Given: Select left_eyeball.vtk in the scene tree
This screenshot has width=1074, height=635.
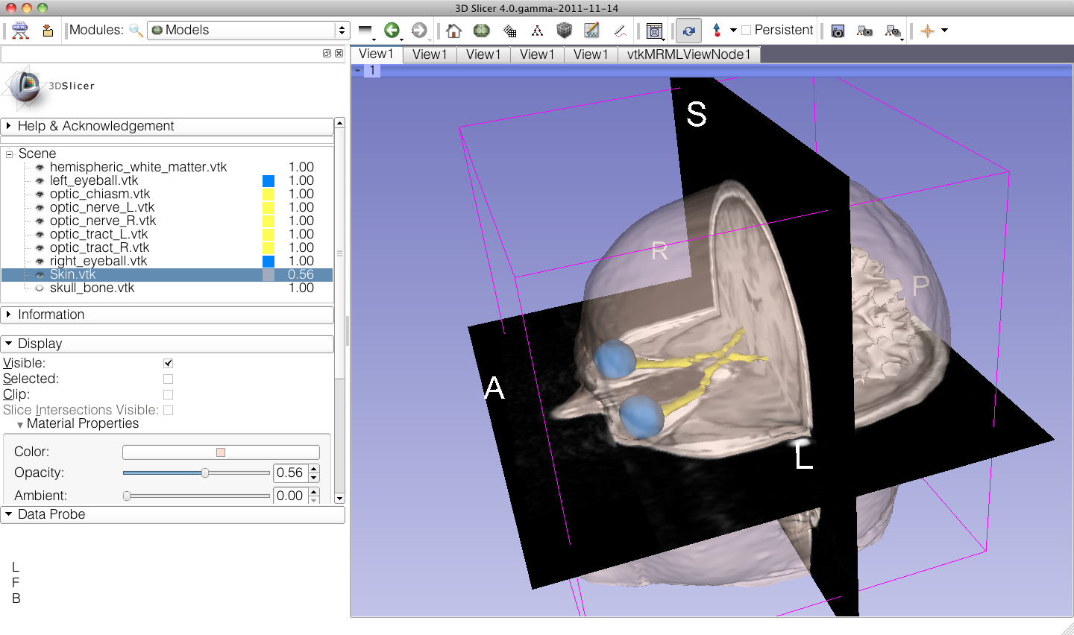Looking at the screenshot, I should pyautogui.click(x=94, y=180).
